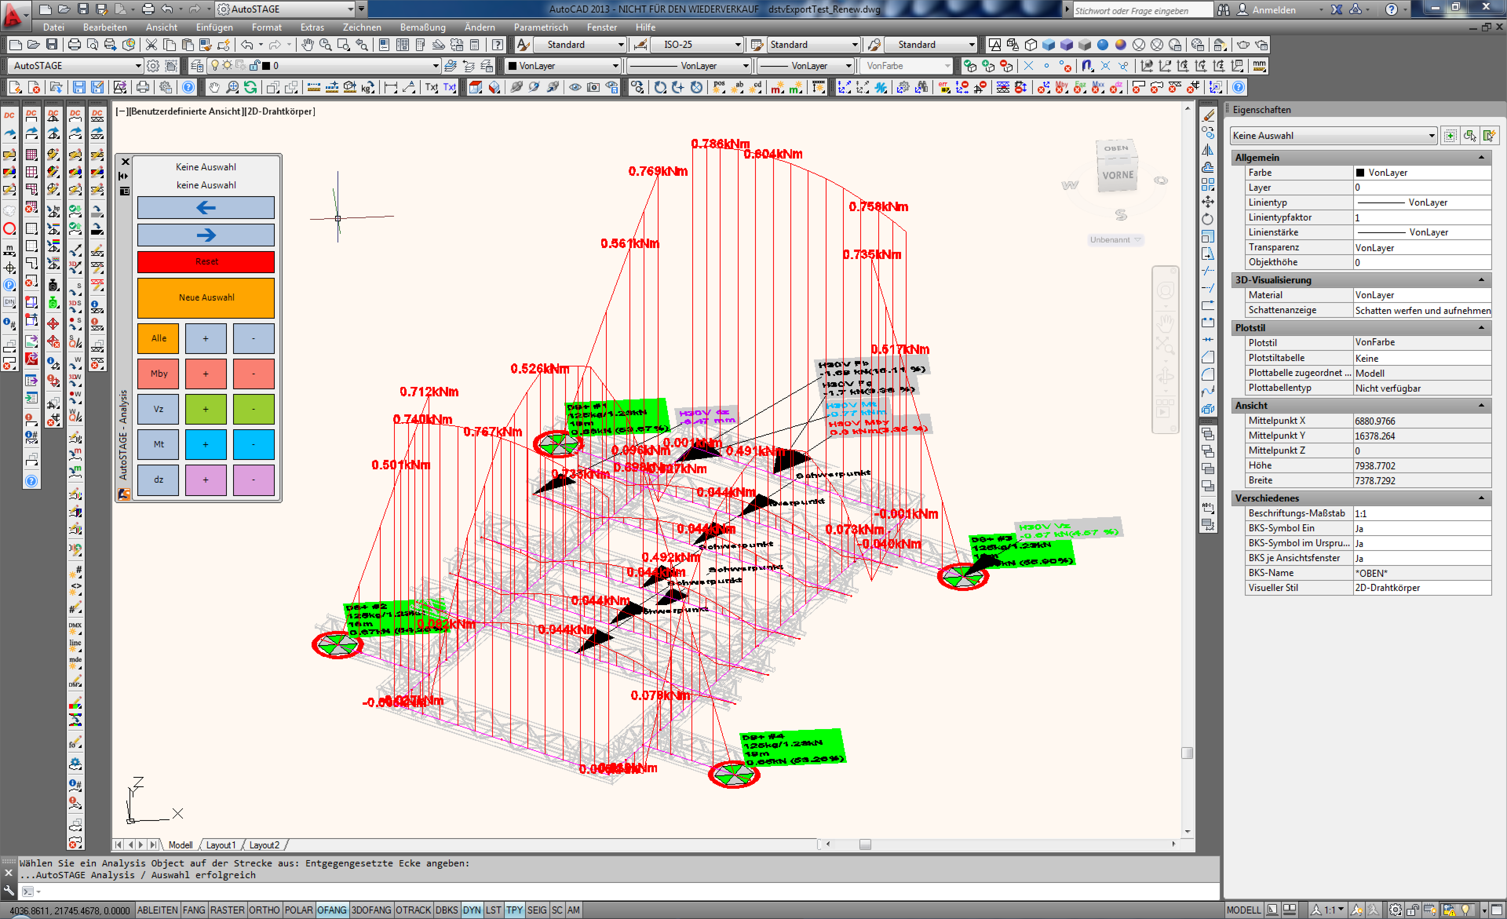Open the Bemaßung menu
This screenshot has width=1507, height=919.
point(423,27)
